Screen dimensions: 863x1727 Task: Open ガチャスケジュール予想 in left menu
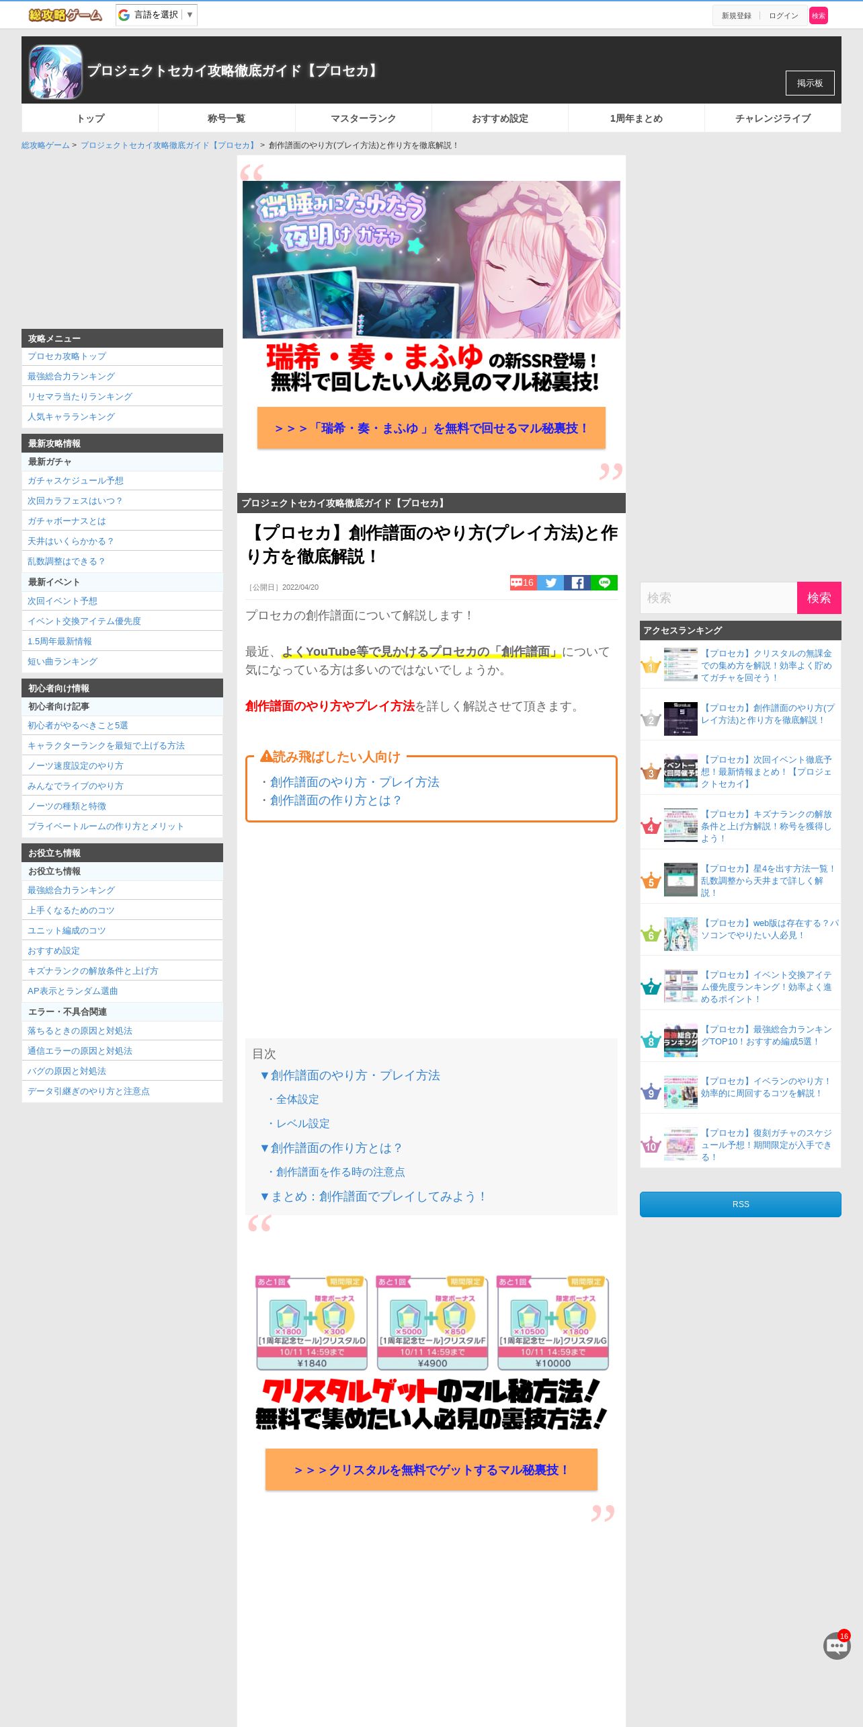coord(122,481)
